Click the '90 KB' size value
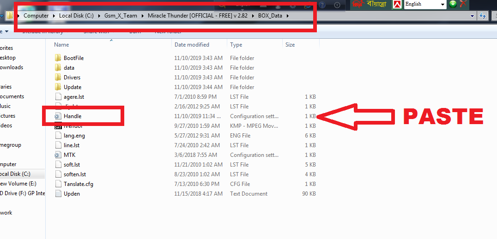Viewport: 497px width, 239px height. point(309,194)
